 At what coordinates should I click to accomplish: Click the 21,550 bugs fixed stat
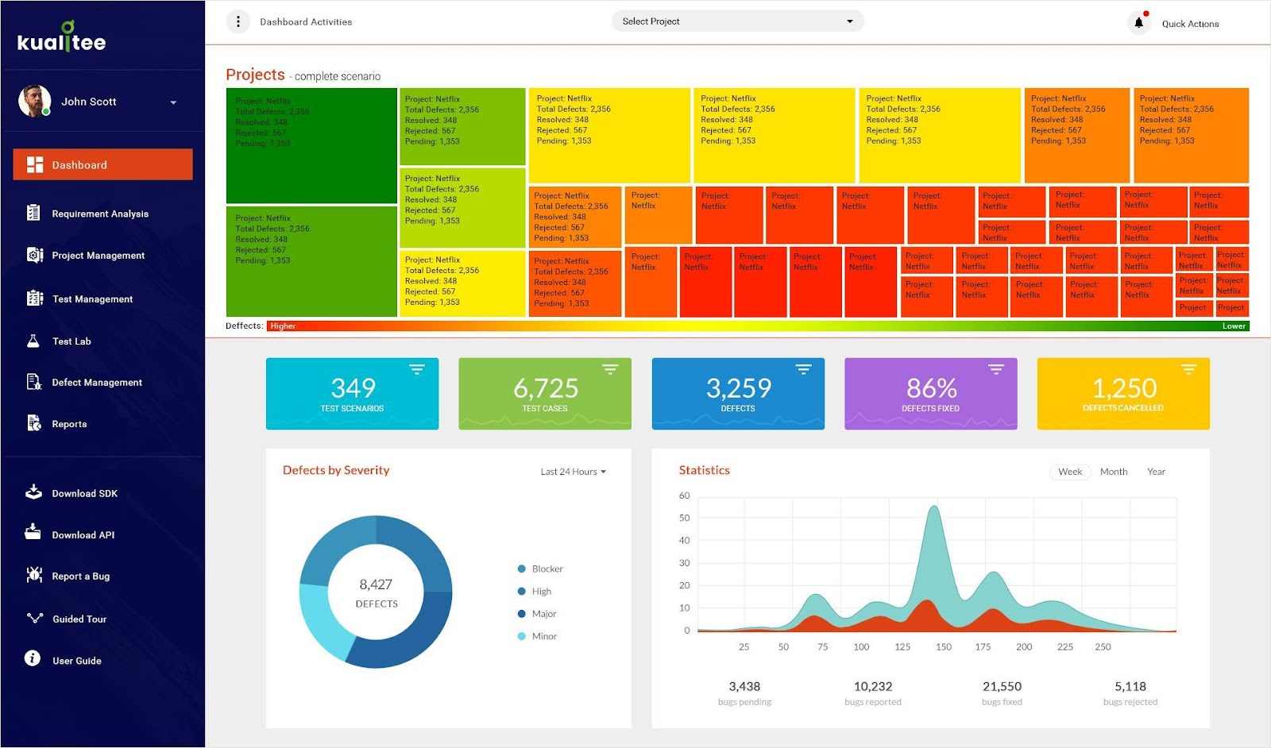(x=1002, y=692)
